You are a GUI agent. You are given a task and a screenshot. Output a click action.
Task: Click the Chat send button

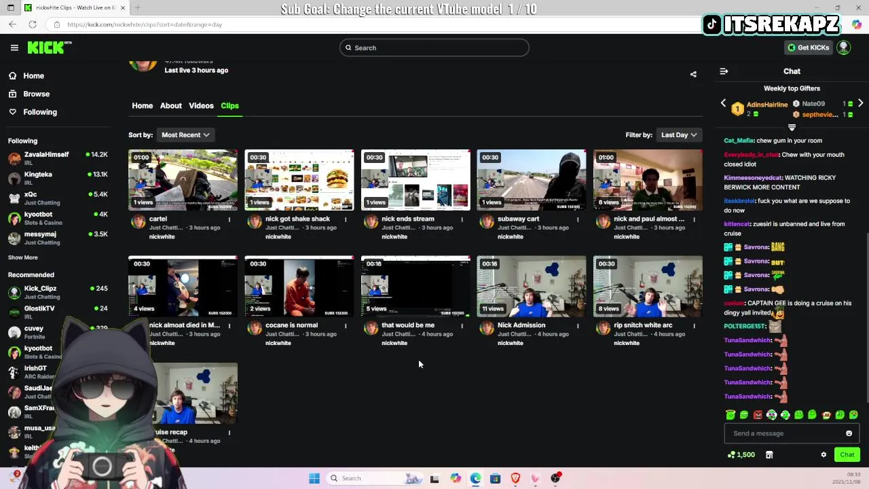click(x=847, y=455)
